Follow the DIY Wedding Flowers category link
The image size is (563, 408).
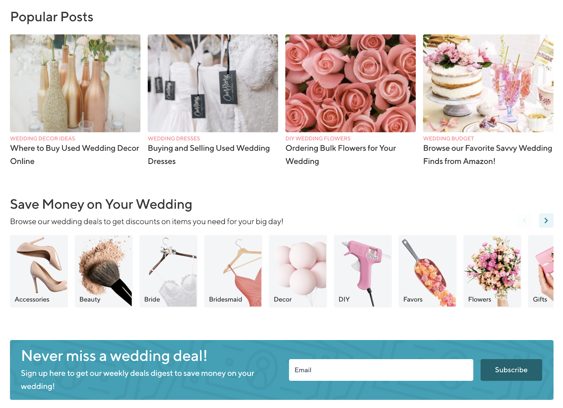[x=318, y=139]
